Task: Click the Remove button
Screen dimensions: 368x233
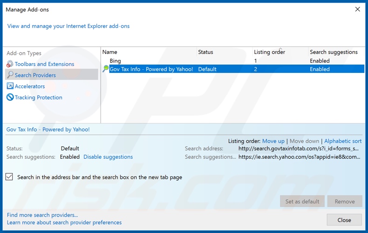Action: click(x=345, y=201)
